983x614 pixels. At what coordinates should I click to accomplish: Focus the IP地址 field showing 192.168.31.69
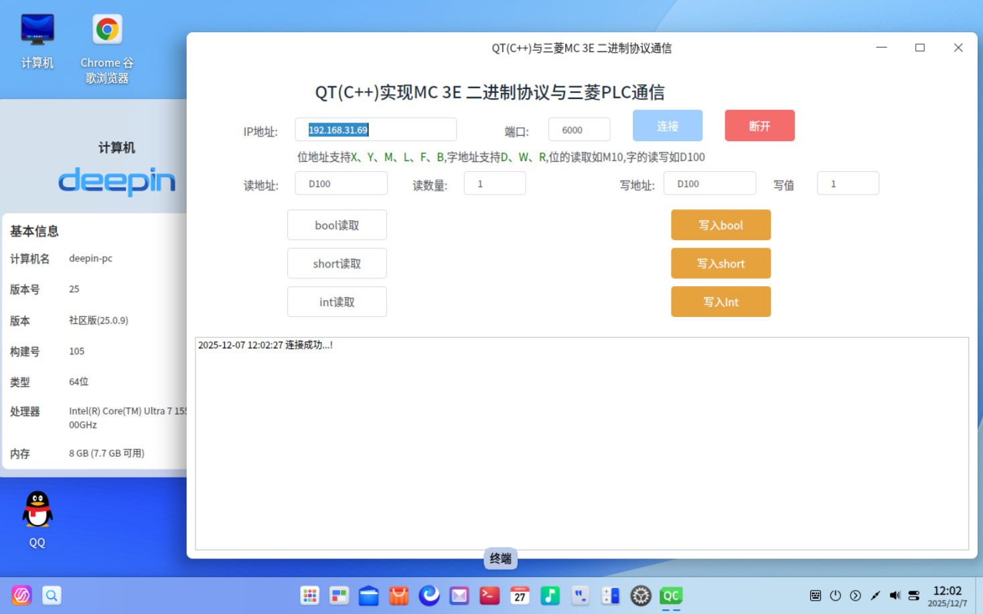(376, 130)
